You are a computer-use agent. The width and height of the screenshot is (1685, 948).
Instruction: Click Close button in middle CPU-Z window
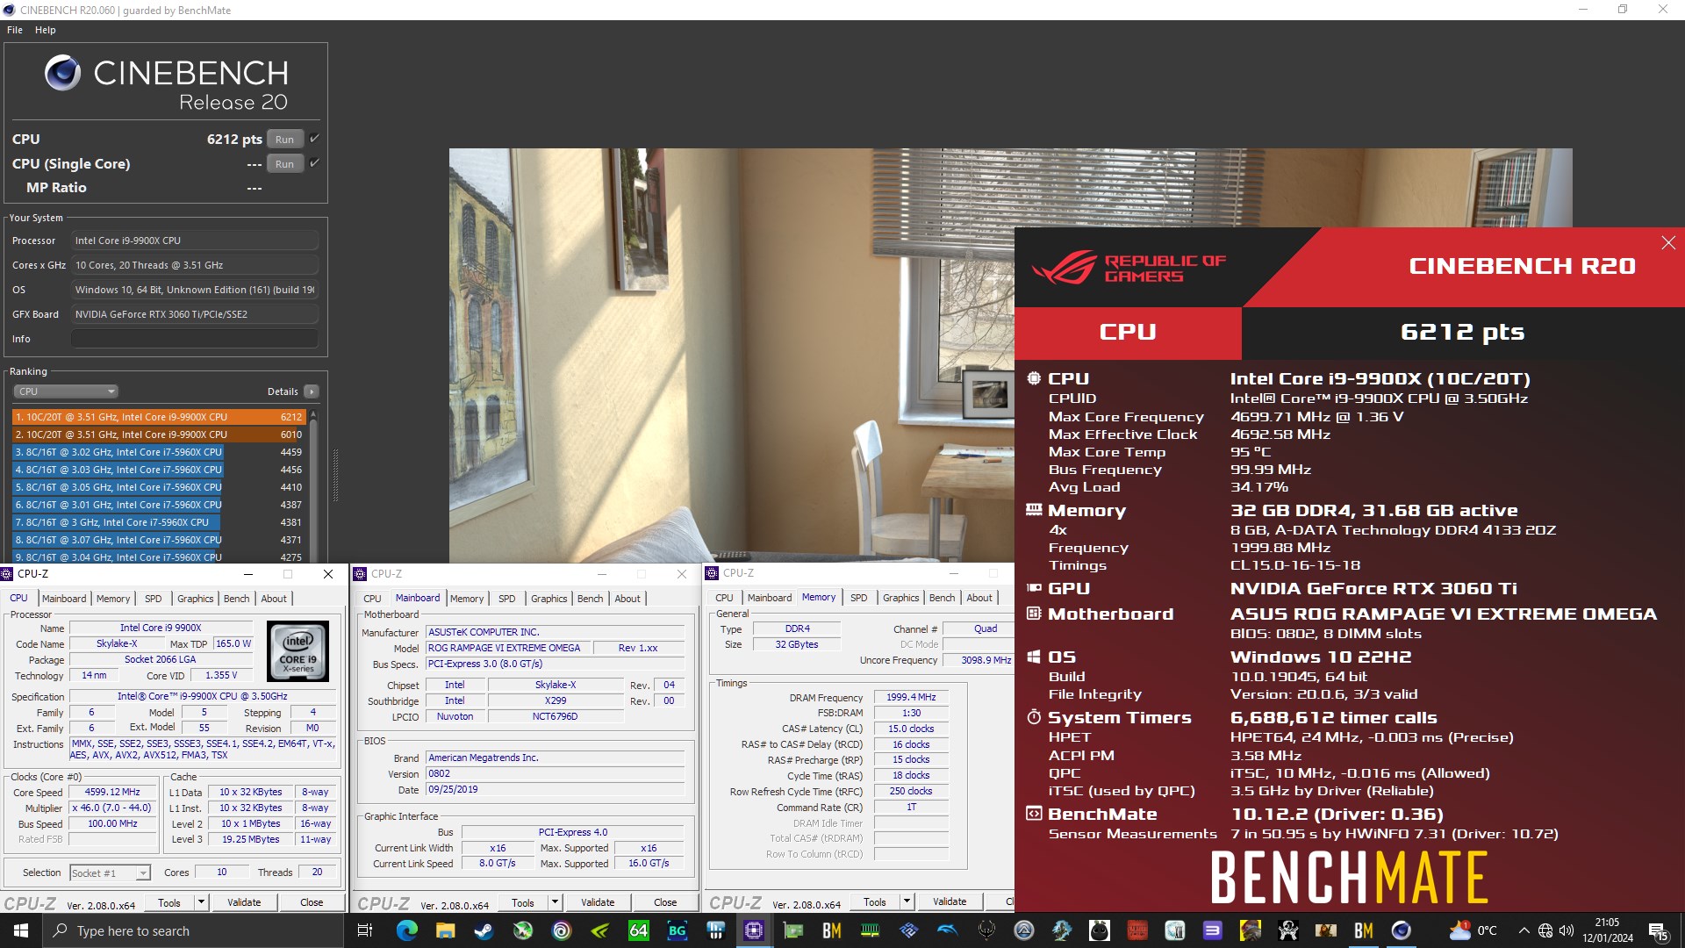point(665,902)
